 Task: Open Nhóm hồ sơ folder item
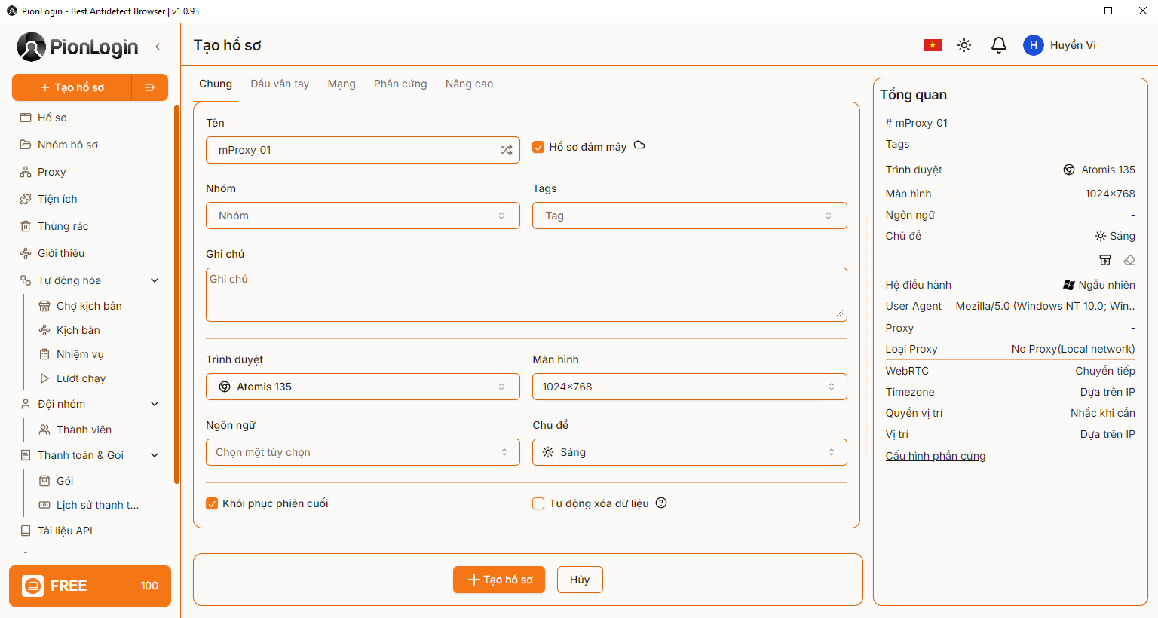(x=67, y=145)
